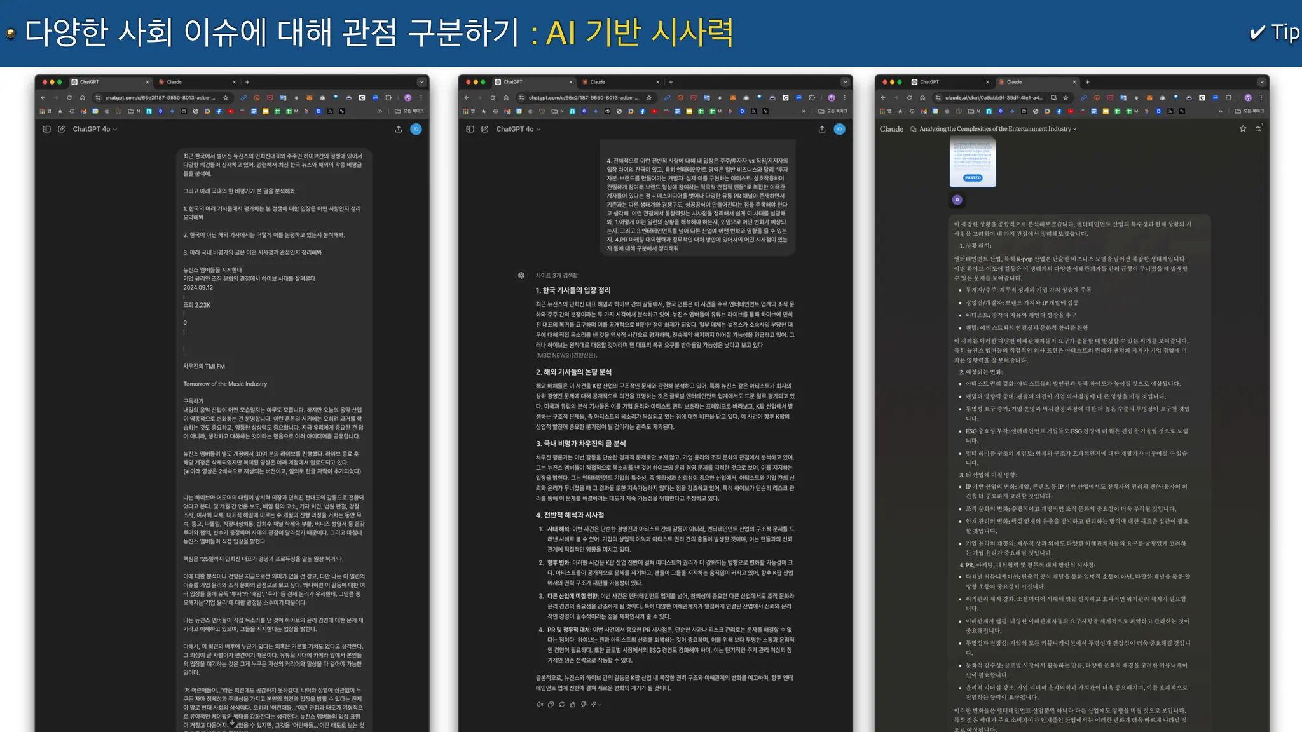Expand the tab search chevron in the middle window
The image size is (1302, 732).
(845, 82)
